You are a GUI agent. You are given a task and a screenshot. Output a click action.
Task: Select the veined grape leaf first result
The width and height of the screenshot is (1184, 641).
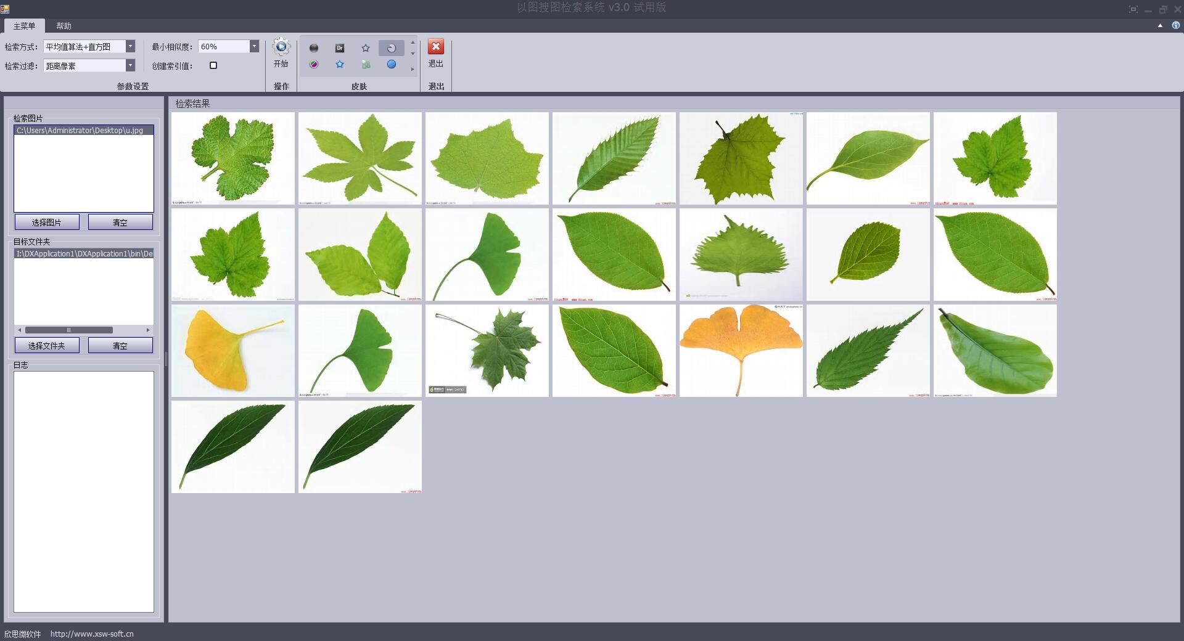point(233,158)
